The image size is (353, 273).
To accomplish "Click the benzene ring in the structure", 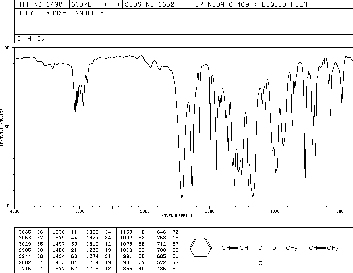I will [200, 248].
